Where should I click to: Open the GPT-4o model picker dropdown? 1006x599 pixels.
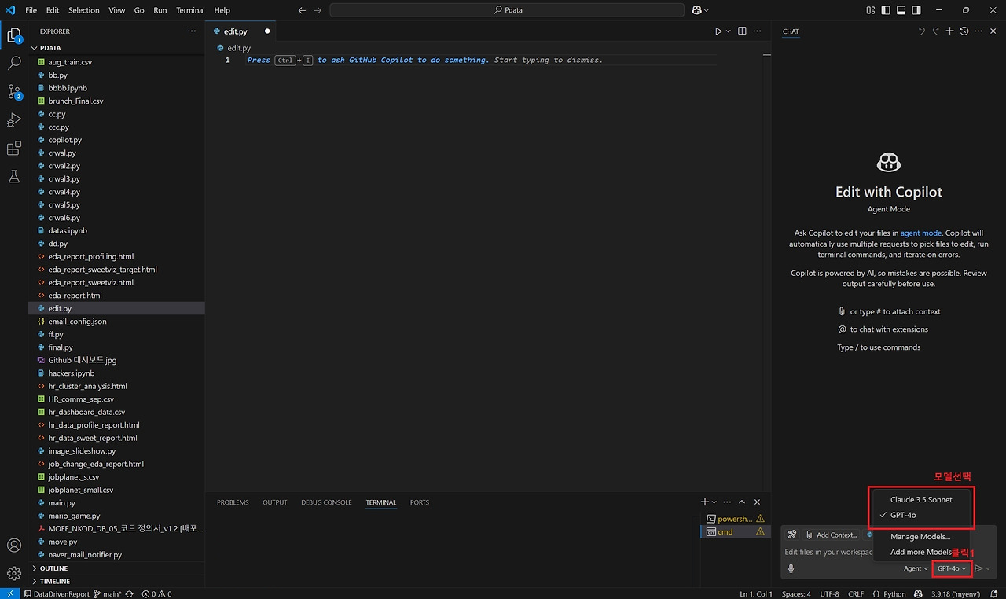[951, 568]
